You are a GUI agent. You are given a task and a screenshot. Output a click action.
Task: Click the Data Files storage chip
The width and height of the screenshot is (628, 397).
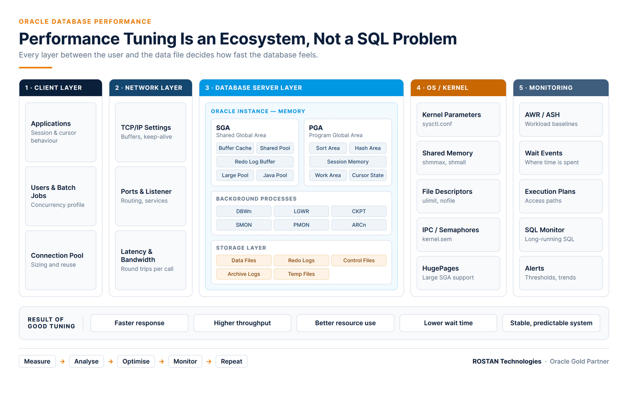[244, 260]
